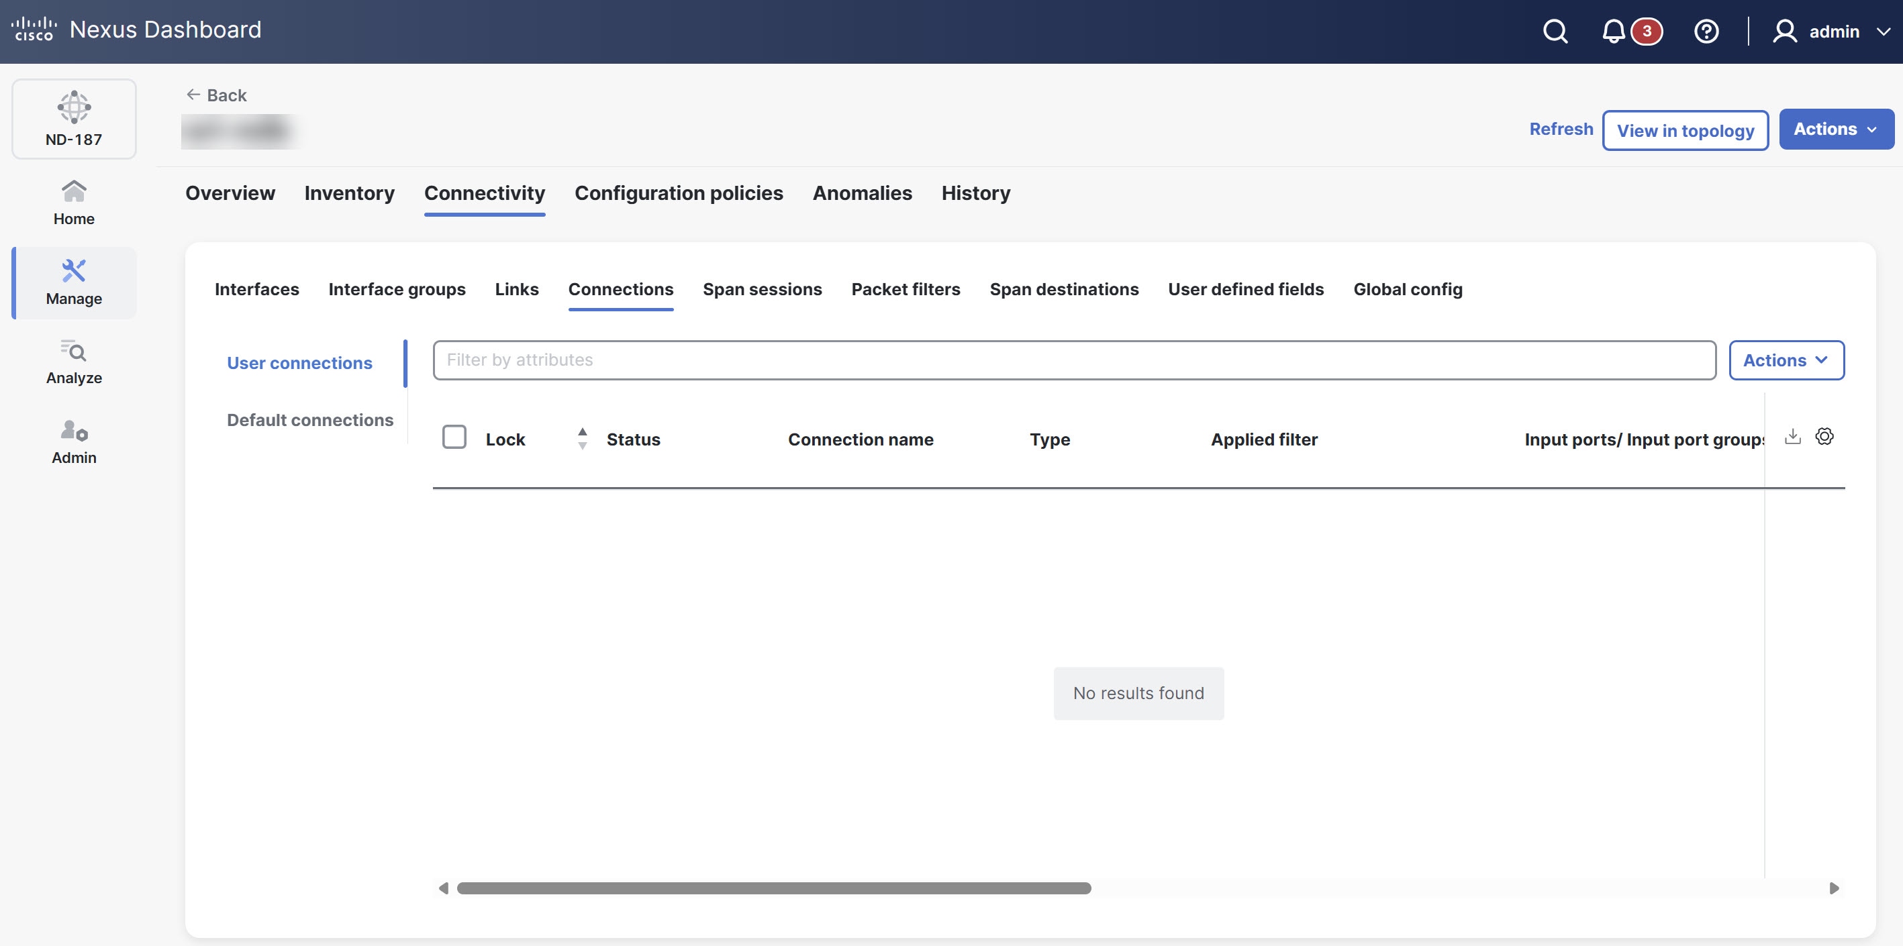Viewport: 1903px width, 946px height.
Task: Open Admin section in sidebar
Action: 74,441
